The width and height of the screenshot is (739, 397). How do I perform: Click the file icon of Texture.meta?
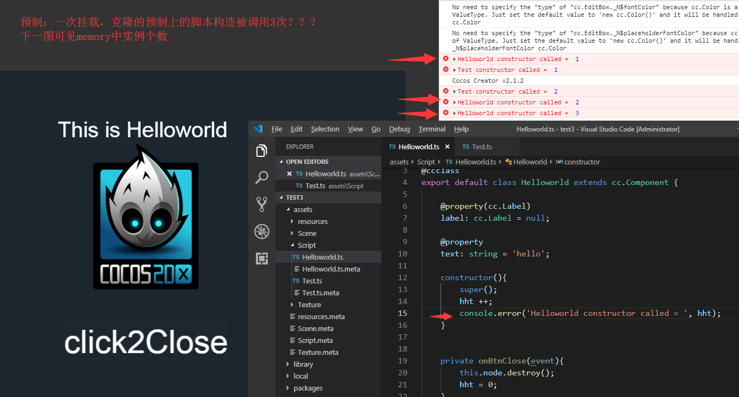pos(293,353)
